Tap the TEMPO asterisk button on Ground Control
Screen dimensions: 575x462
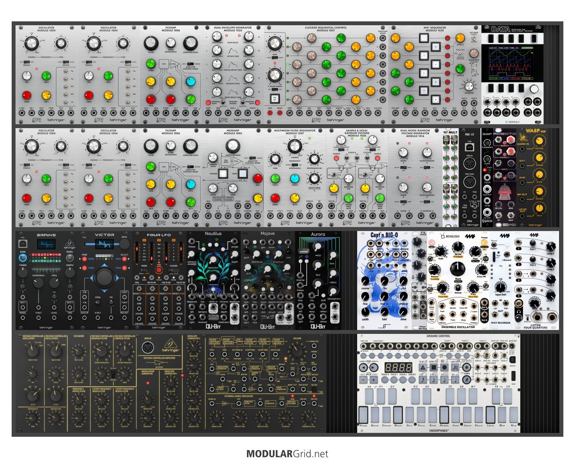[466, 367]
